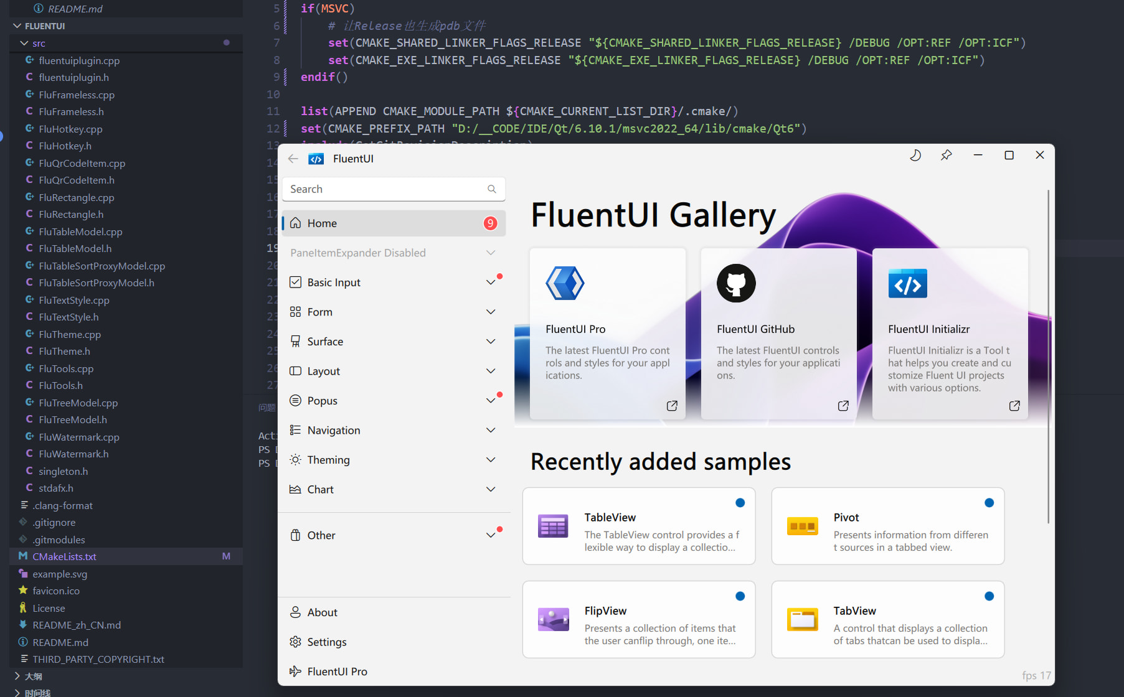The image size is (1124, 697).
Task: Click the FluentUI Pro blue hexagon logo
Action: click(565, 283)
